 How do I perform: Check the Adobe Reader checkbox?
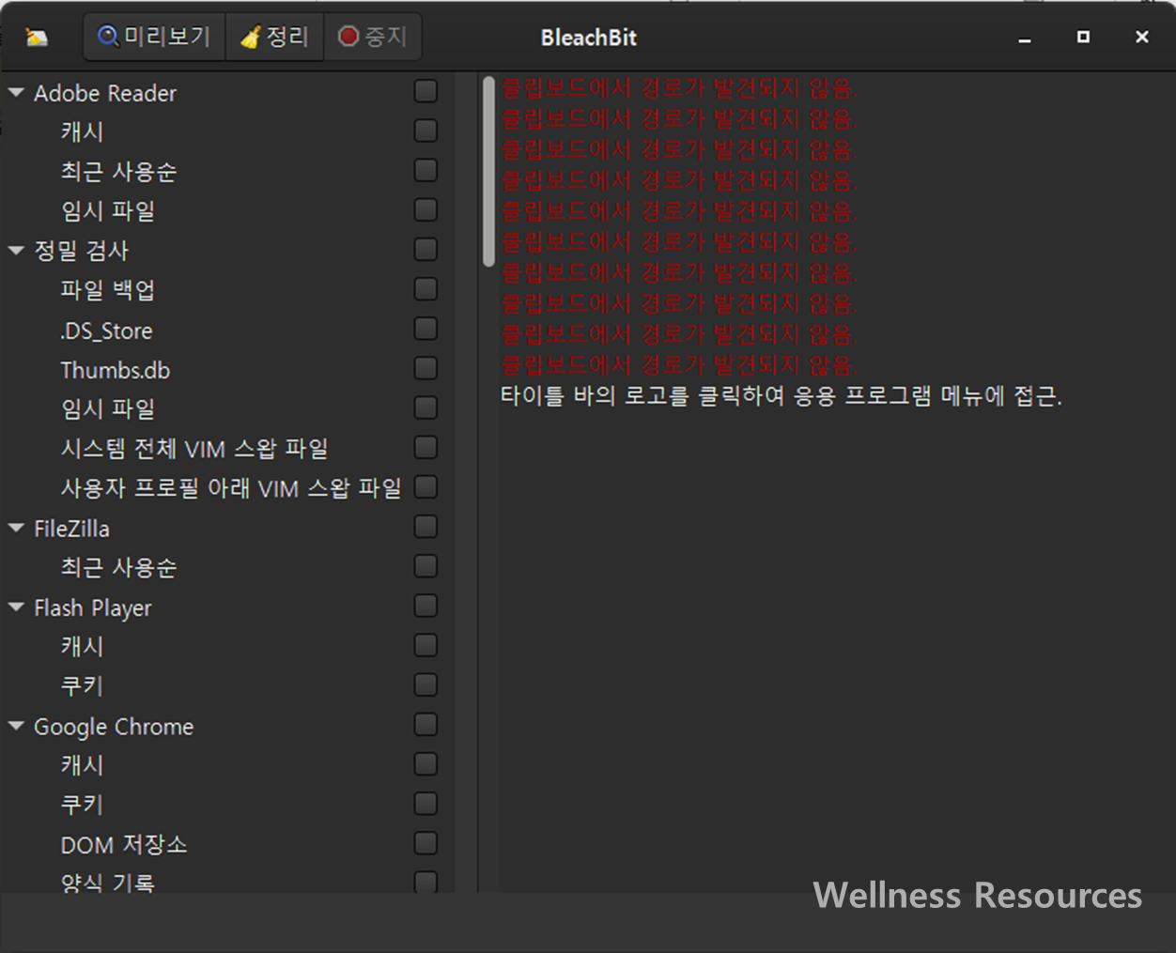(426, 91)
